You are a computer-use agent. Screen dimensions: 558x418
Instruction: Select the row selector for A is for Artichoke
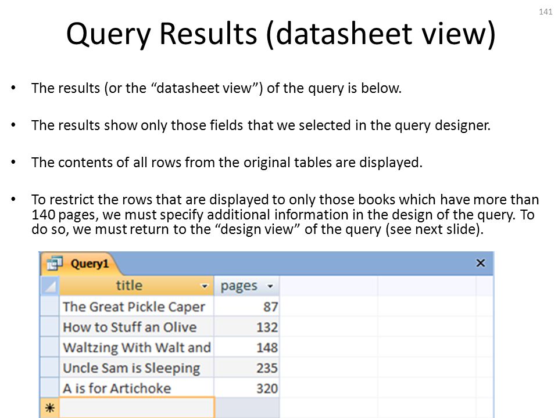50,388
